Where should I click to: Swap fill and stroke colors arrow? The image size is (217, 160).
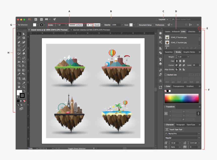point(24,91)
